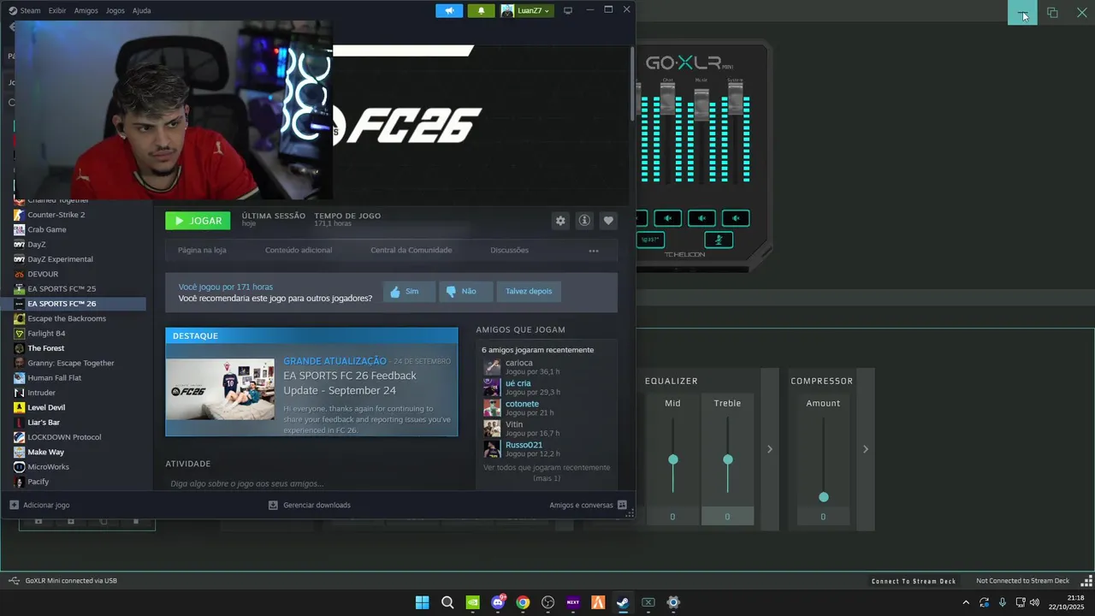Expand Equalizer panel chevron
The image size is (1095, 616).
coord(769,449)
